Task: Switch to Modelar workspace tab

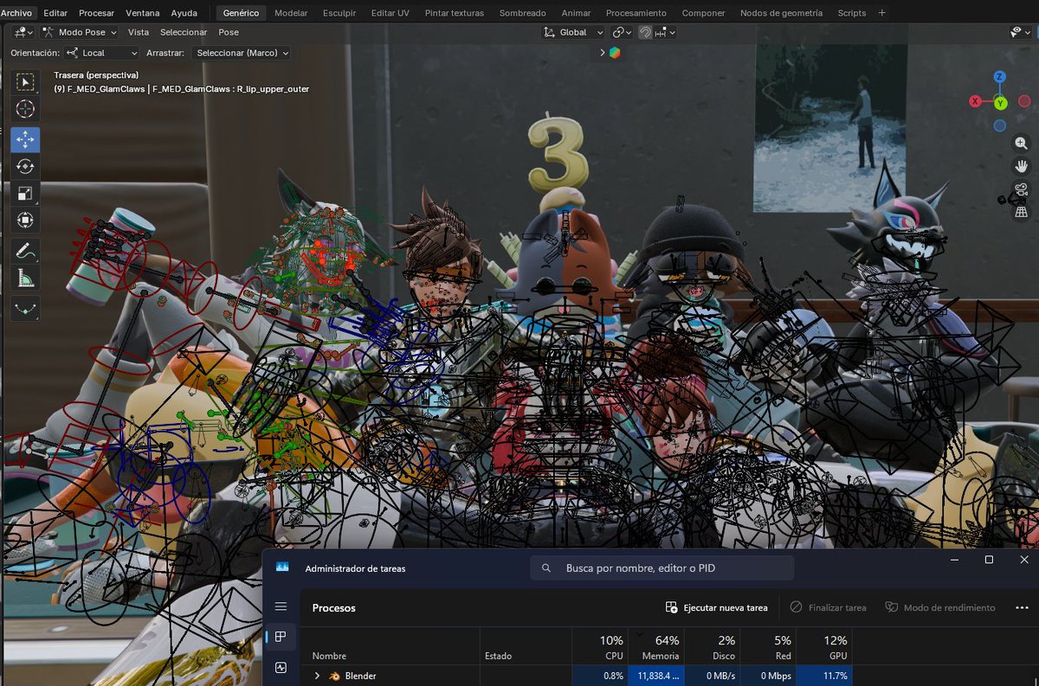Action: tap(291, 13)
